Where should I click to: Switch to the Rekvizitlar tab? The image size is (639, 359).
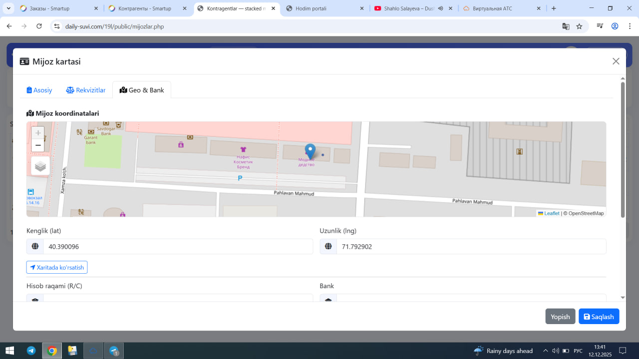[86, 90]
